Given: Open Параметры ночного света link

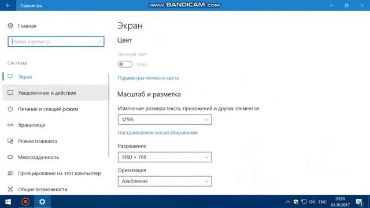Looking at the screenshot, I should pos(148,78).
